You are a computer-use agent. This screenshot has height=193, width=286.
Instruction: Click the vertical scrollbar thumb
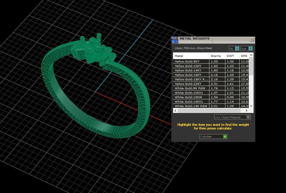(x=251, y=66)
